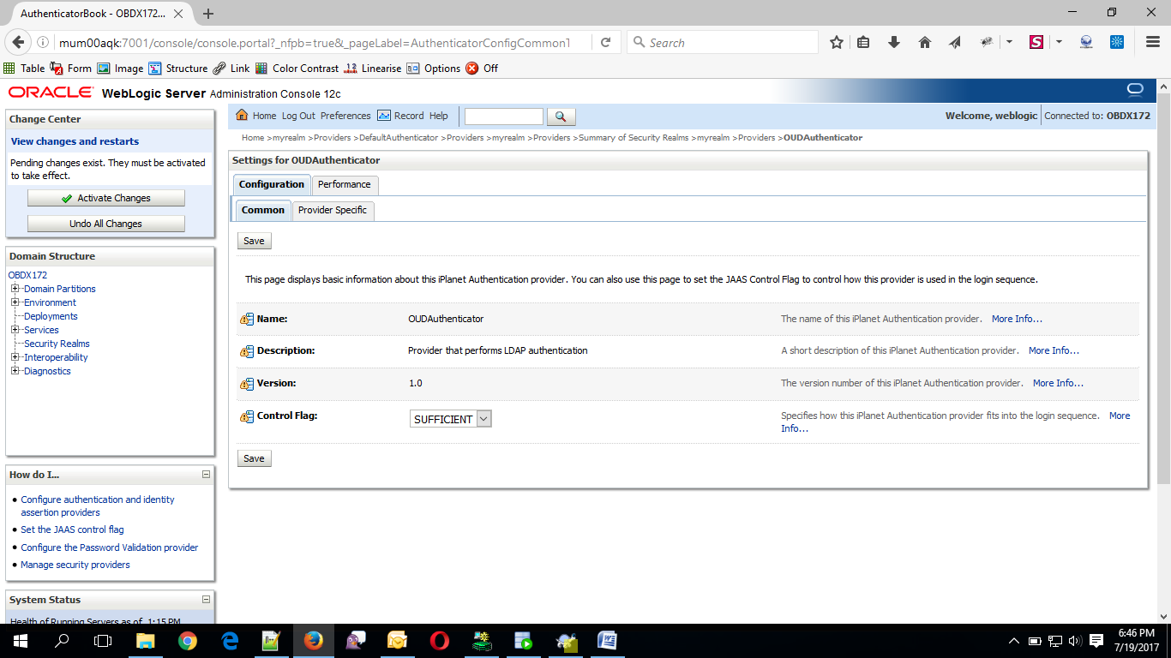The width and height of the screenshot is (1171, 658).
Task: Click the bottom Save button
Action: (254, 458)
